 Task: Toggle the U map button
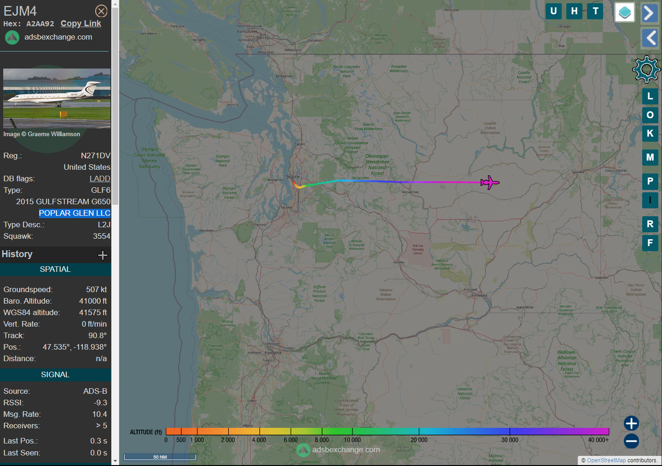(x=553, y=11)
